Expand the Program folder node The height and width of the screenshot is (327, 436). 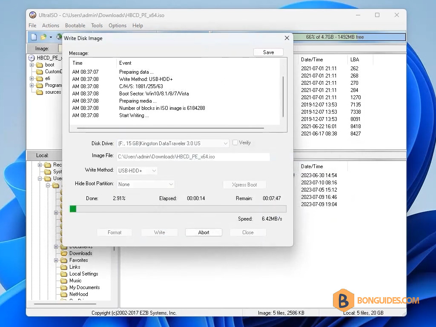[32, 85]
